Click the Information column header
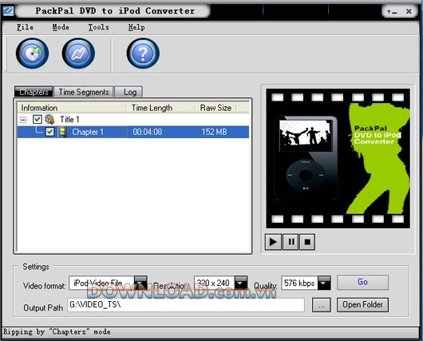 [72, 108]
